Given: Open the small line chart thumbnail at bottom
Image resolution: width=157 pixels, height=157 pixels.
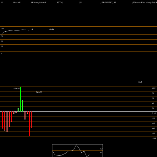Looking at the screenshot, I should 78,150.
